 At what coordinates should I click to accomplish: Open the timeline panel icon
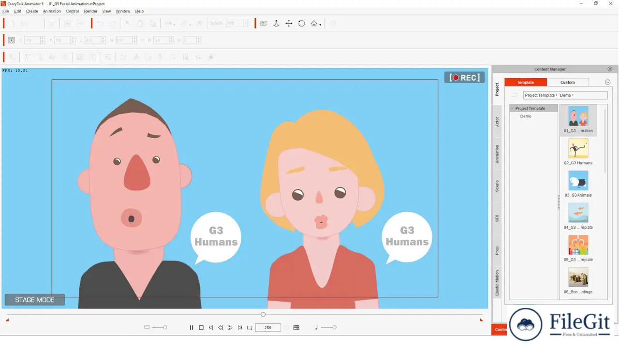(296, 327)
